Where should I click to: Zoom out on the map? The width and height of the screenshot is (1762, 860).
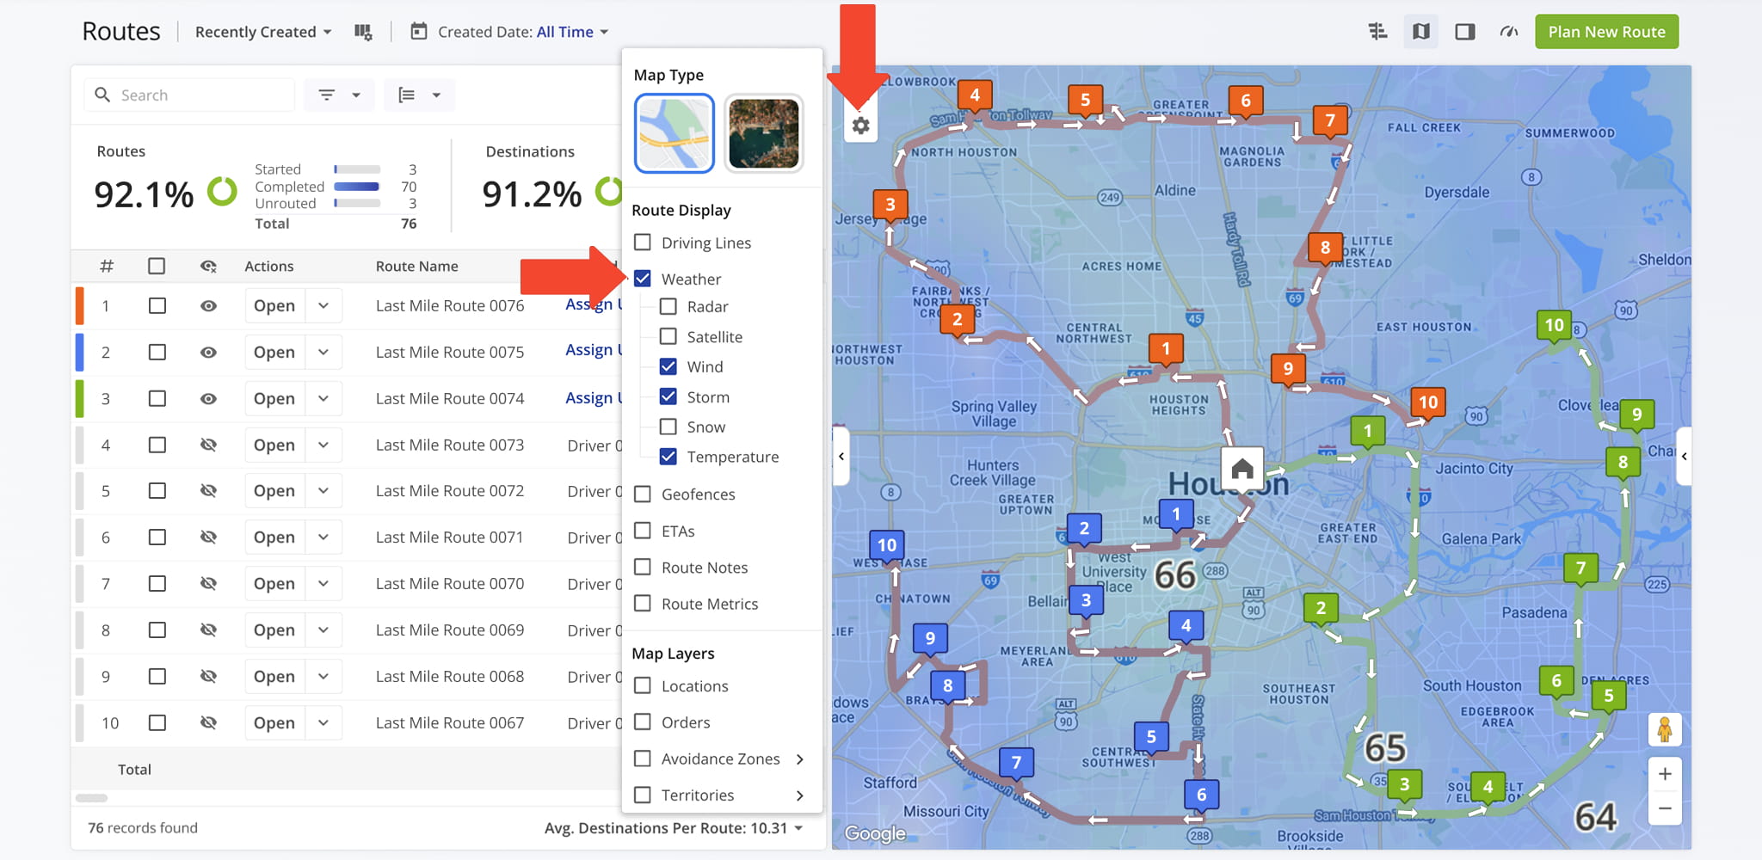pyautogui.click(x=1665, y=808)
